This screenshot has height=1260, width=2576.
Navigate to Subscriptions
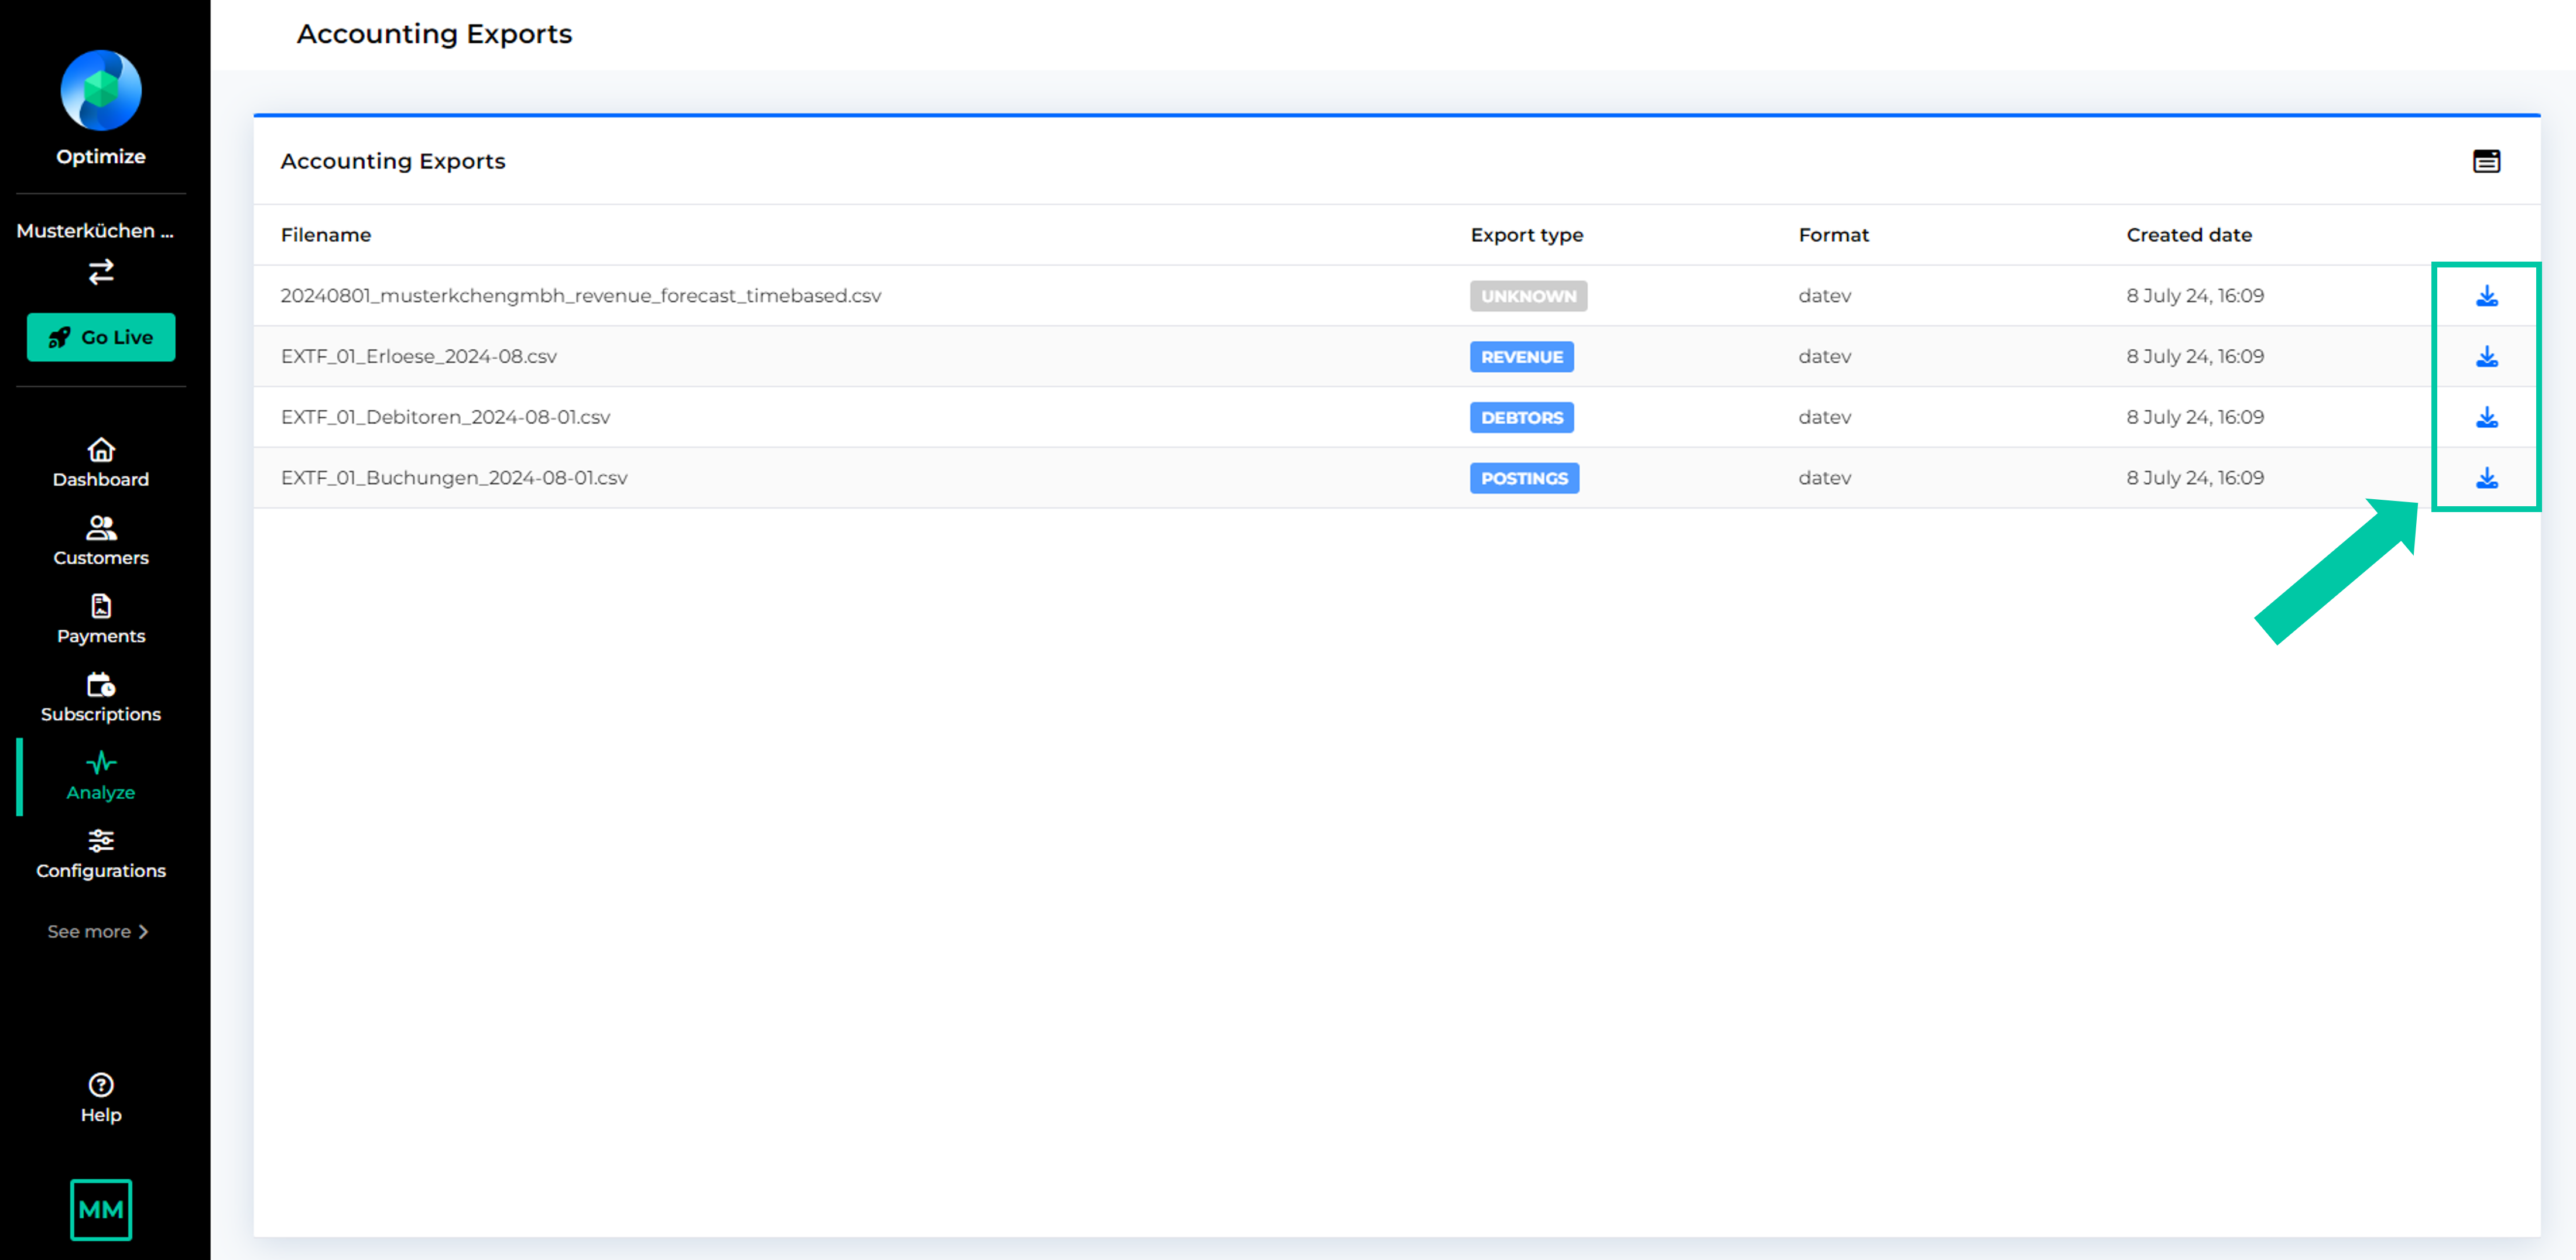click(101, 698)
